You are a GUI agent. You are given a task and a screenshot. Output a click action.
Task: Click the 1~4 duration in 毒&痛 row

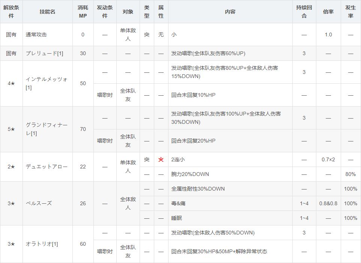tap(304, 203)
